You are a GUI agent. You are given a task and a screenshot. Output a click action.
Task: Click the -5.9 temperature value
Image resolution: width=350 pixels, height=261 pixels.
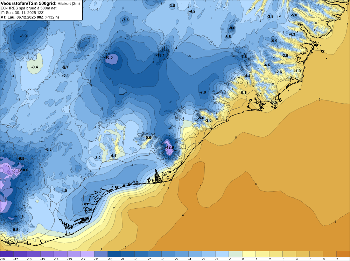point(274,41)
